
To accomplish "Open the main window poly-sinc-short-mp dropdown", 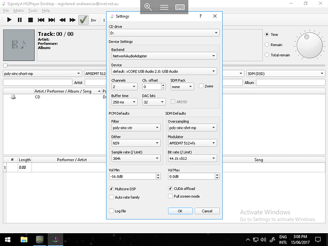I will [x=42, y=74].
